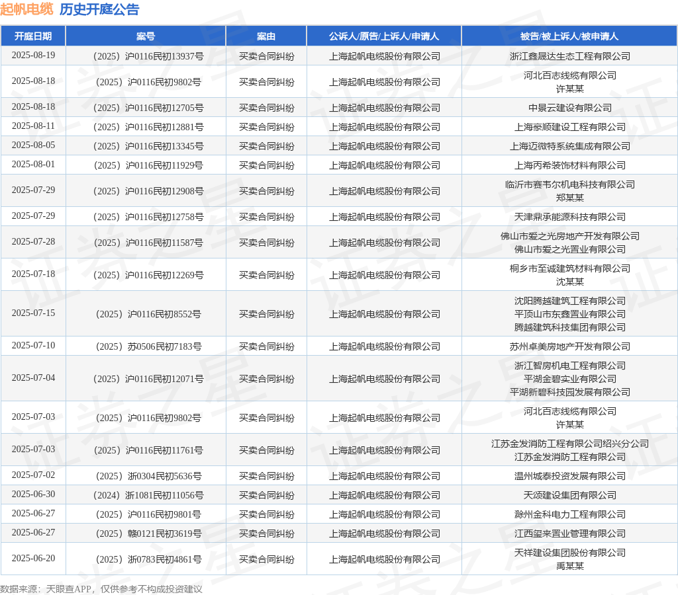Click defendant 平湖金碧实业有限公司
The width and height of the screenshot is (678, 595).
click(570, 379)
